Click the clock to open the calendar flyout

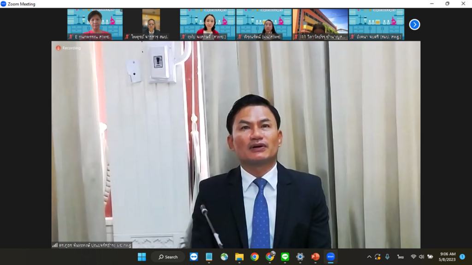click(x=446, y=257)
